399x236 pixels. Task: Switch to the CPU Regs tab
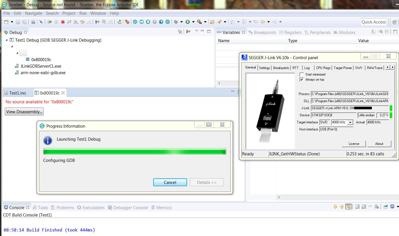[x=323, y=68]
